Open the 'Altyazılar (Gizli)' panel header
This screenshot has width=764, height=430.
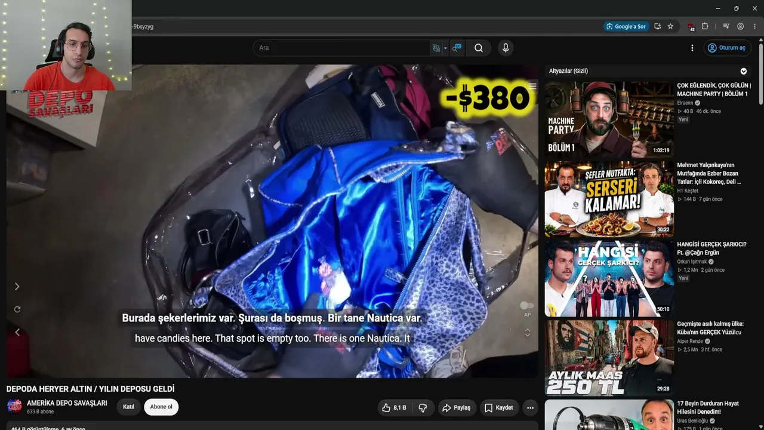pos(648,71)
